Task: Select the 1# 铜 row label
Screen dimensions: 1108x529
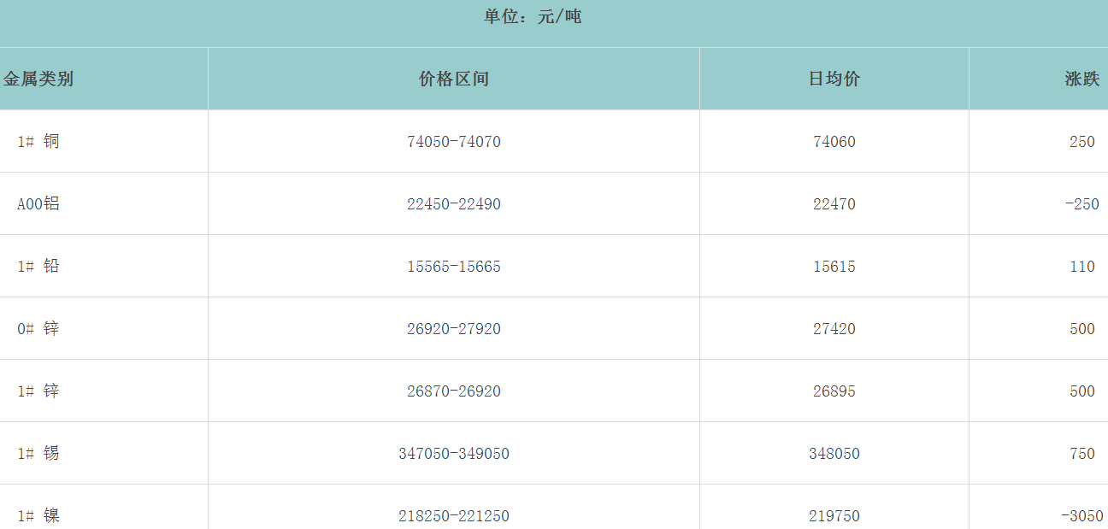Action: click(38, 142)
